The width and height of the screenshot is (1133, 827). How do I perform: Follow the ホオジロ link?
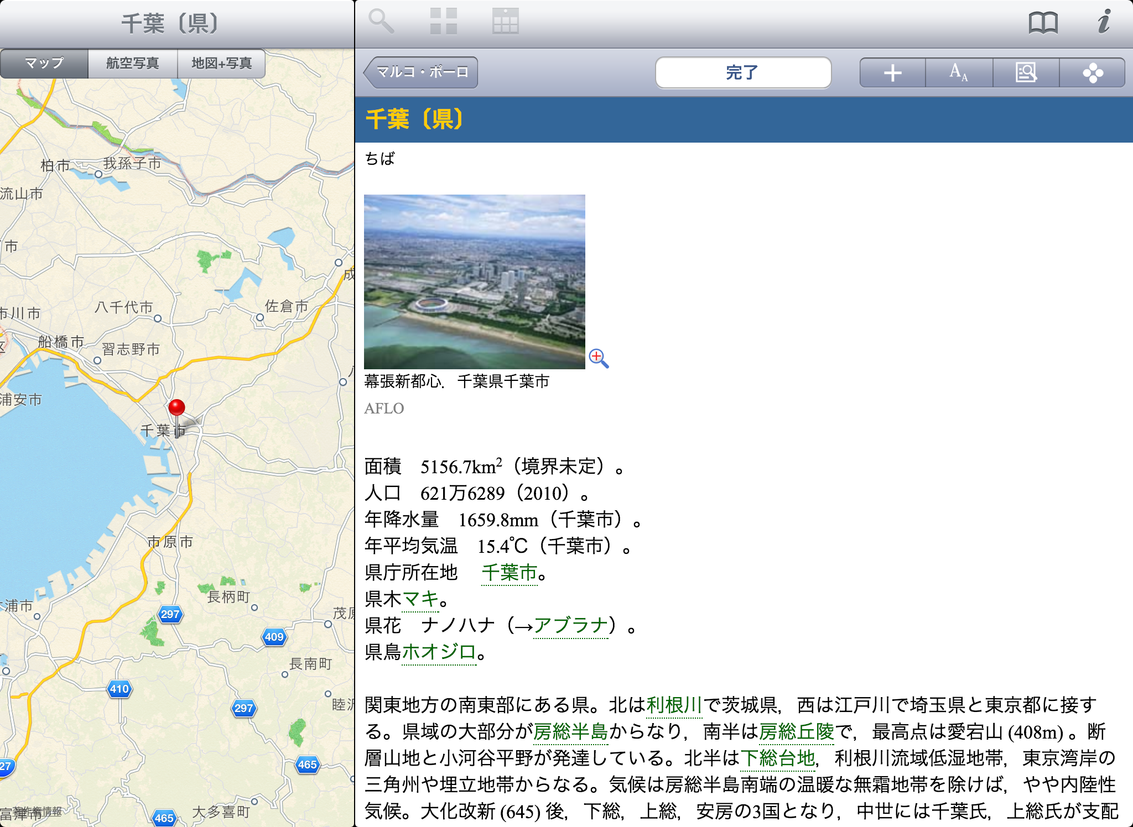coord(439,652)
